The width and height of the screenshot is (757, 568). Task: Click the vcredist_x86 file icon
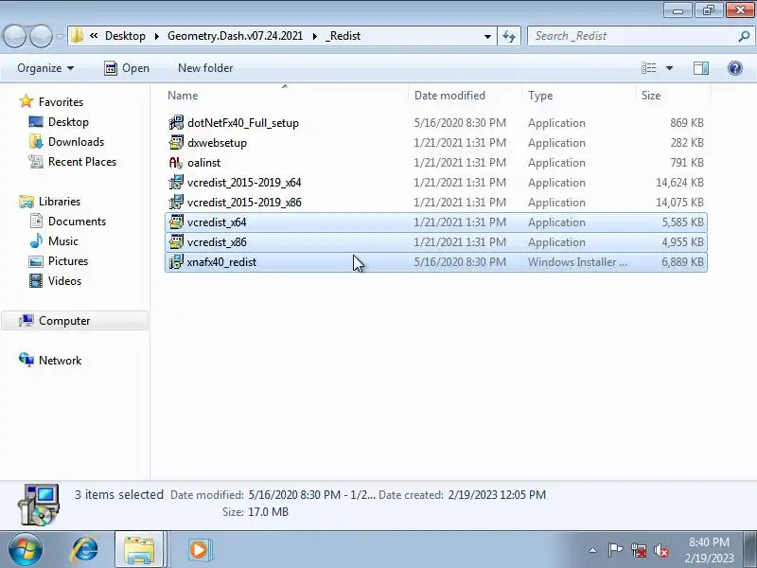tap(176, 241)
